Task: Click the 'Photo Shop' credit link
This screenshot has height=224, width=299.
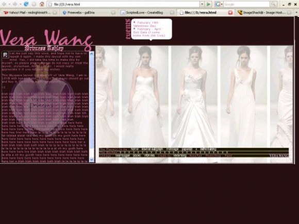Action: tap(213, 156)
